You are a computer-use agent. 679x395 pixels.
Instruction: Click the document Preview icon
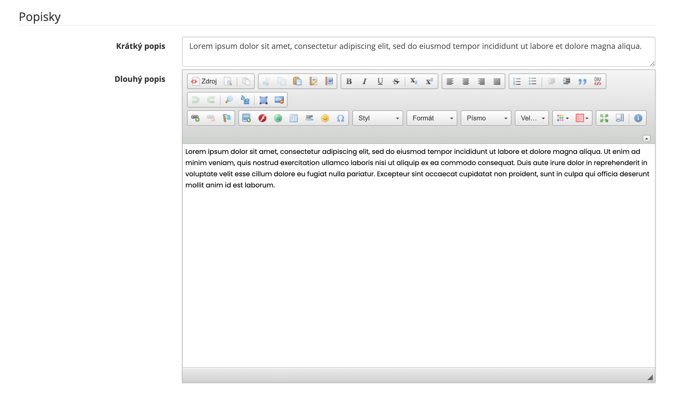pyautogui.click(x=228, y=81)
